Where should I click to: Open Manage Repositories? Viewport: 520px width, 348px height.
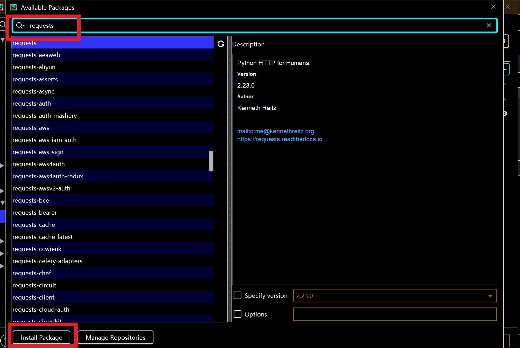coord(115,337)
